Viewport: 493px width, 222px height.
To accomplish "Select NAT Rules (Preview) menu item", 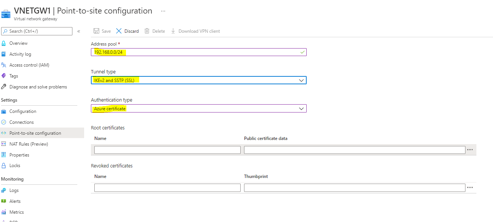I will coord(29,144).
